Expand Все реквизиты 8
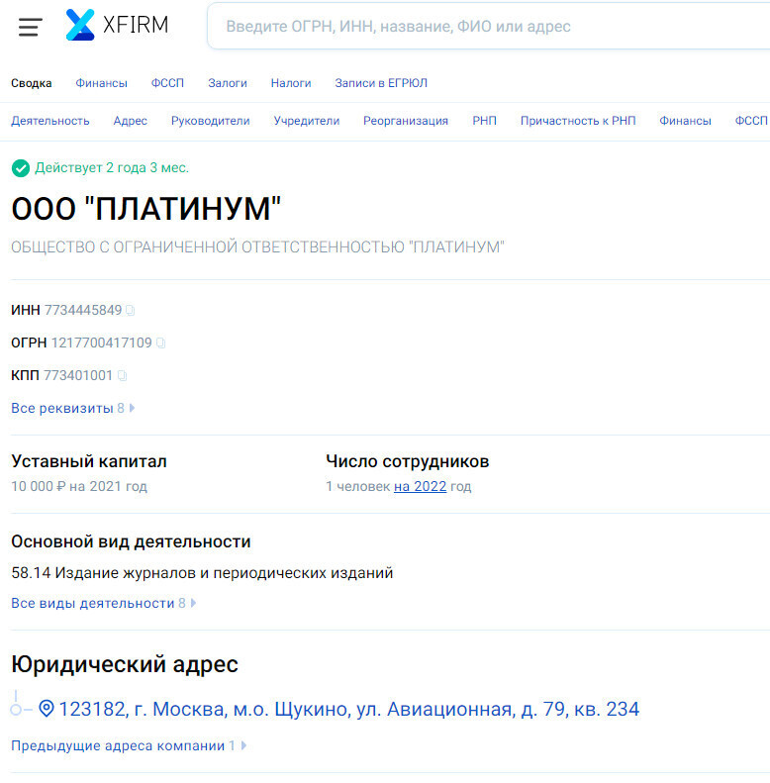The width and height of the screenshot is (770, 783). 73,409
